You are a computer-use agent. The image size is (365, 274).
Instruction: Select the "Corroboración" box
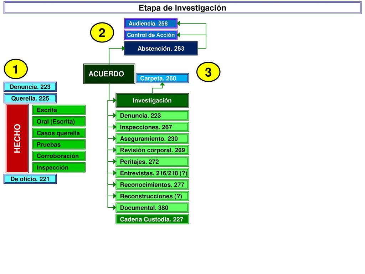tap(59, 156)
